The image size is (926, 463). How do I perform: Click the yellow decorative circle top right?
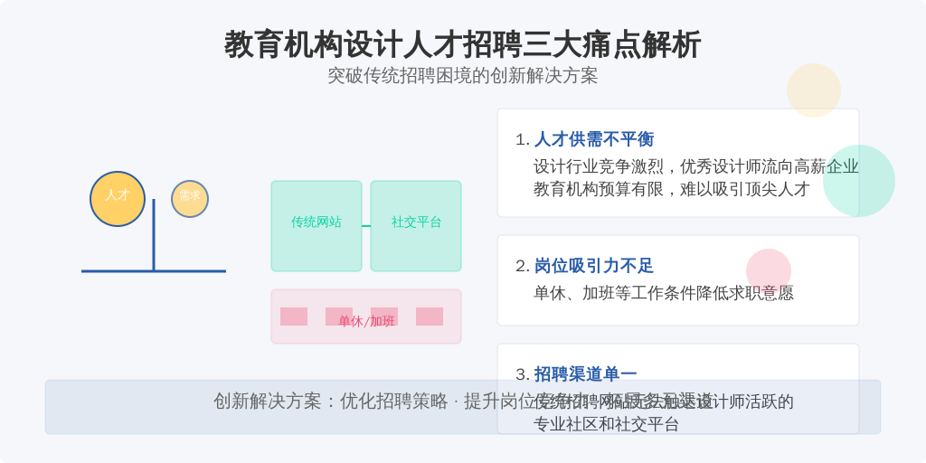(x=814, y=90)
